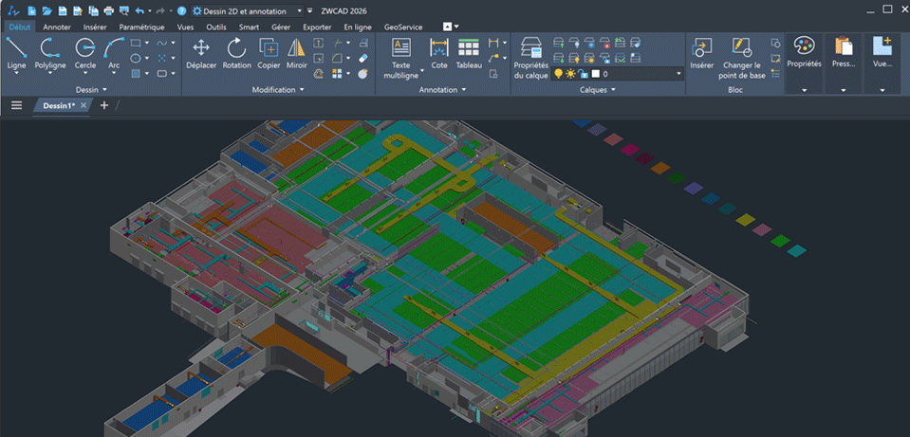The image size is (910, 437).
Task: Click the Déplacer move tool
Action: click(201, 53)
